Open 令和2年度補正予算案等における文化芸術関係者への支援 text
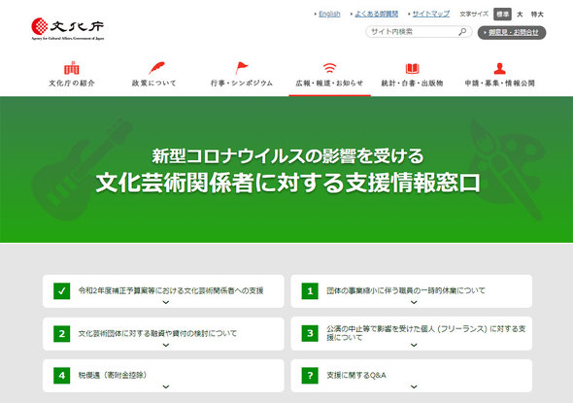The height and width of the screenshot is (403, 573). click(171, 290)
